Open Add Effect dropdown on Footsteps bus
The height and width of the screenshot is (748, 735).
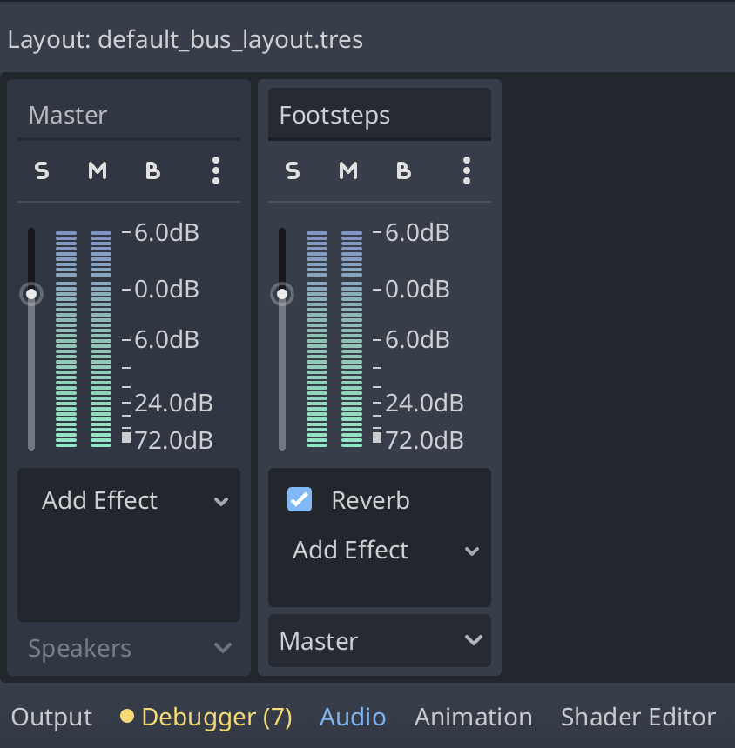(380, 551)
